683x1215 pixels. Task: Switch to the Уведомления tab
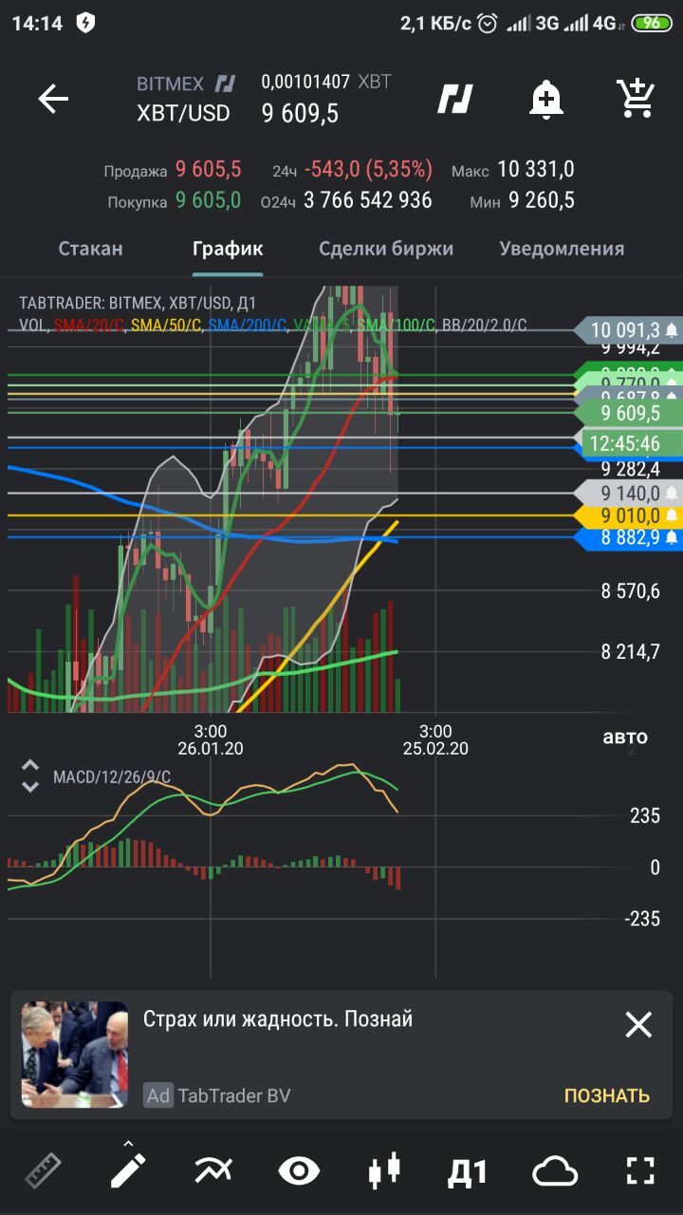coord(562,249)
